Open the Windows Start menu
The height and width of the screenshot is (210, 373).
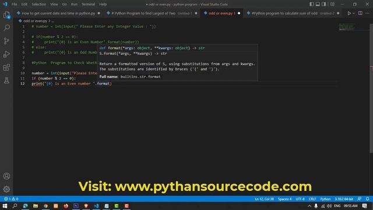coord(5,206)
